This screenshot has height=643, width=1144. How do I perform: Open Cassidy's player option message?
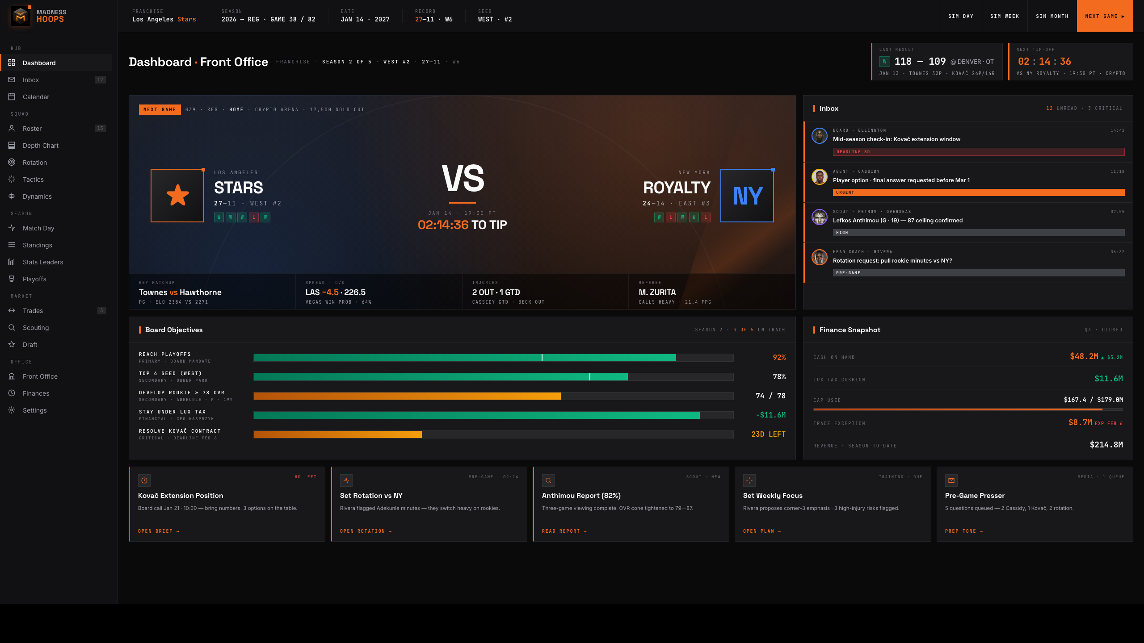coord(968,182)
